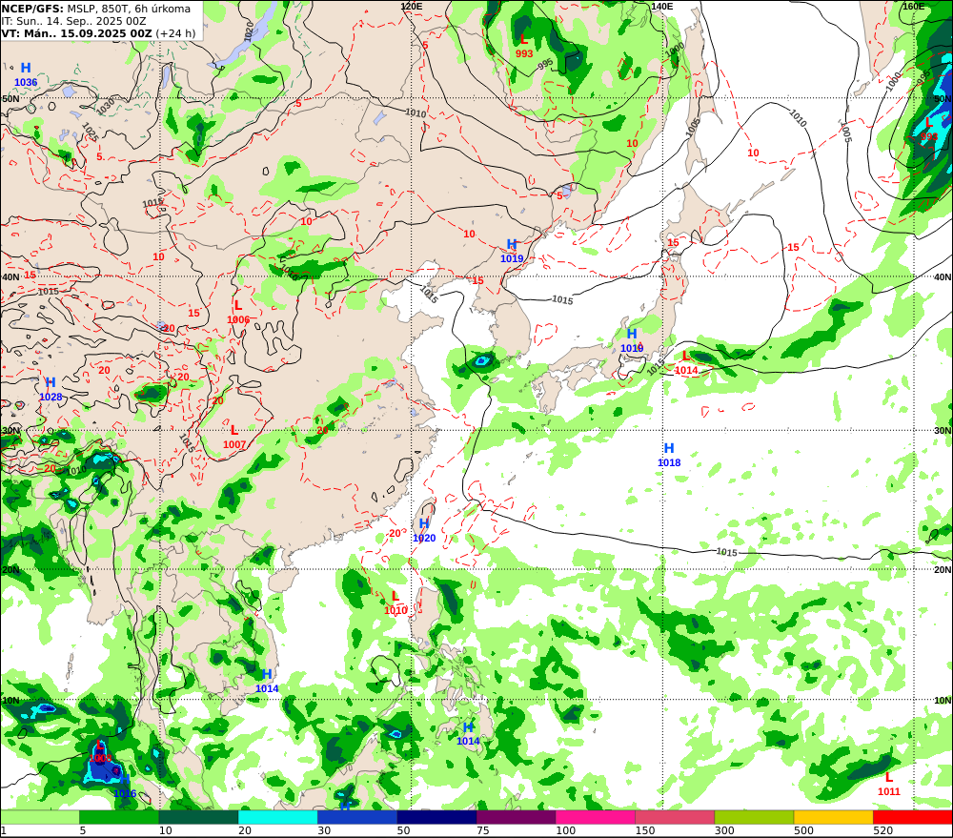The height and width of the screenshot is (838, 953).
Task: Click the 20N label on the left edge
Action: point(10,570)
